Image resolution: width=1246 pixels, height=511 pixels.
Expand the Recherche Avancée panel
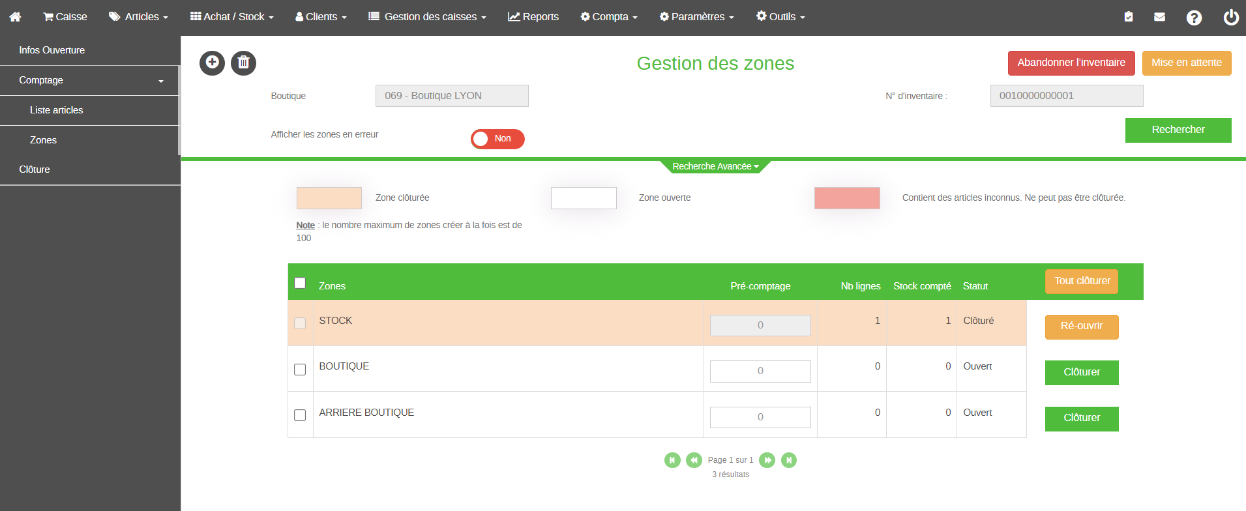pos(715,167)
